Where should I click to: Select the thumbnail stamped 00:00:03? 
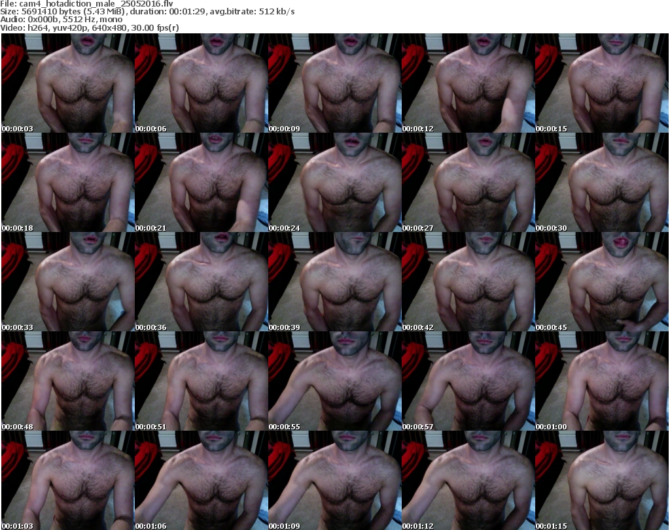[x=68, y=83]
